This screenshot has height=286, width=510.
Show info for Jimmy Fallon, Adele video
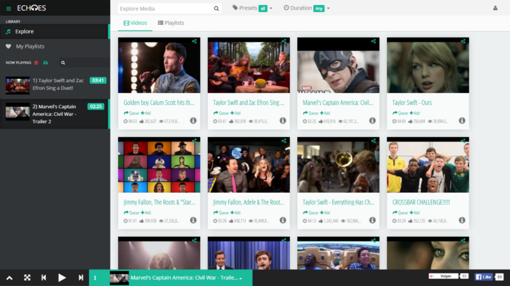[x=283, y=220]
